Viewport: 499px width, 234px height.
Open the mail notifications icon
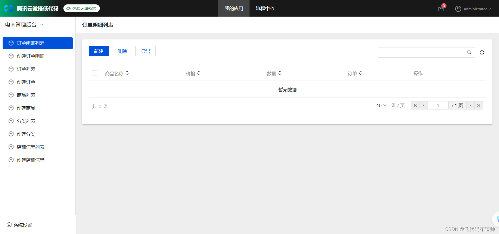click(x=441, y=9)
